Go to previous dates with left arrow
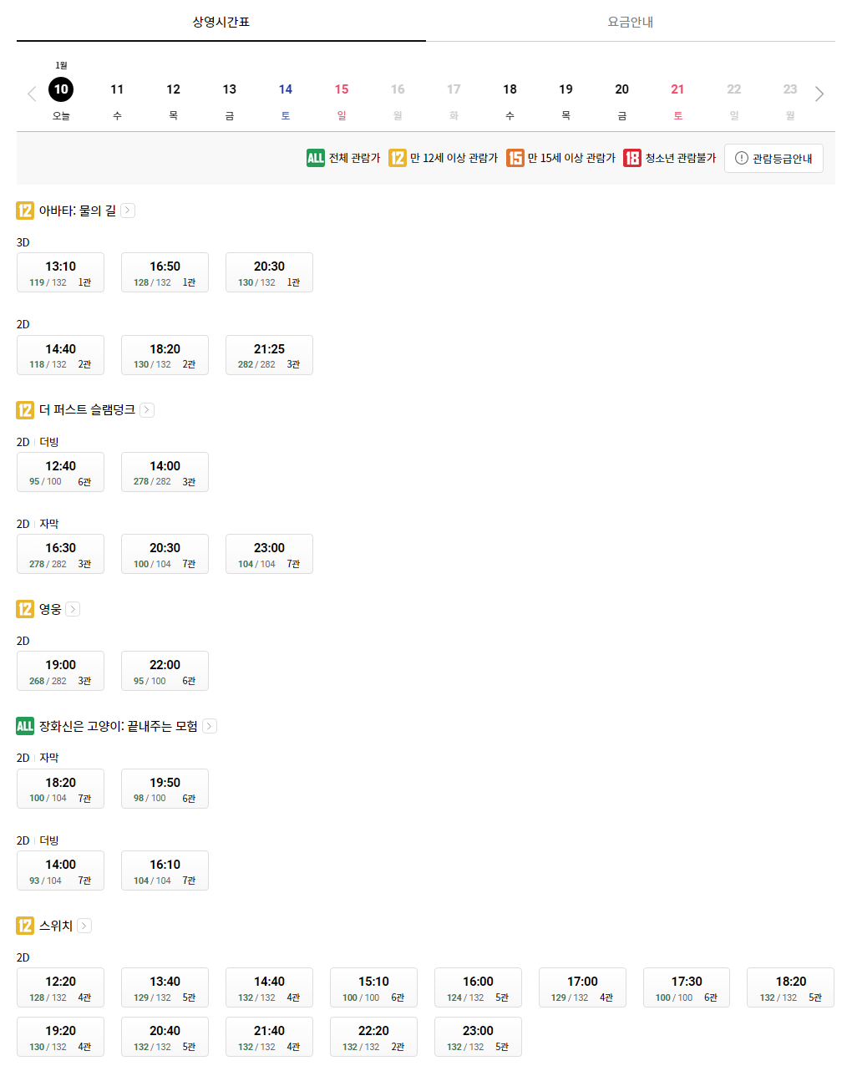852x1066 pixels. pyautogui.click(x=32, y=94)
